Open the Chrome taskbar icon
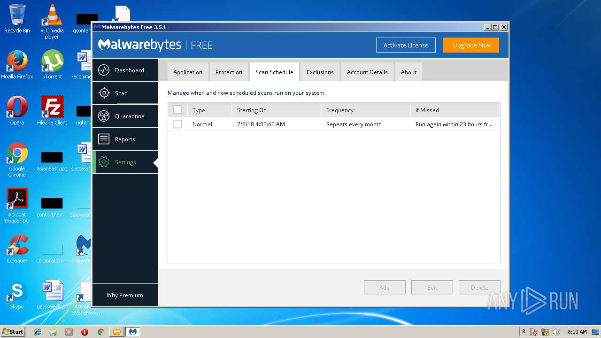Screen dimensions: 601x338 (x=100, y=332)
